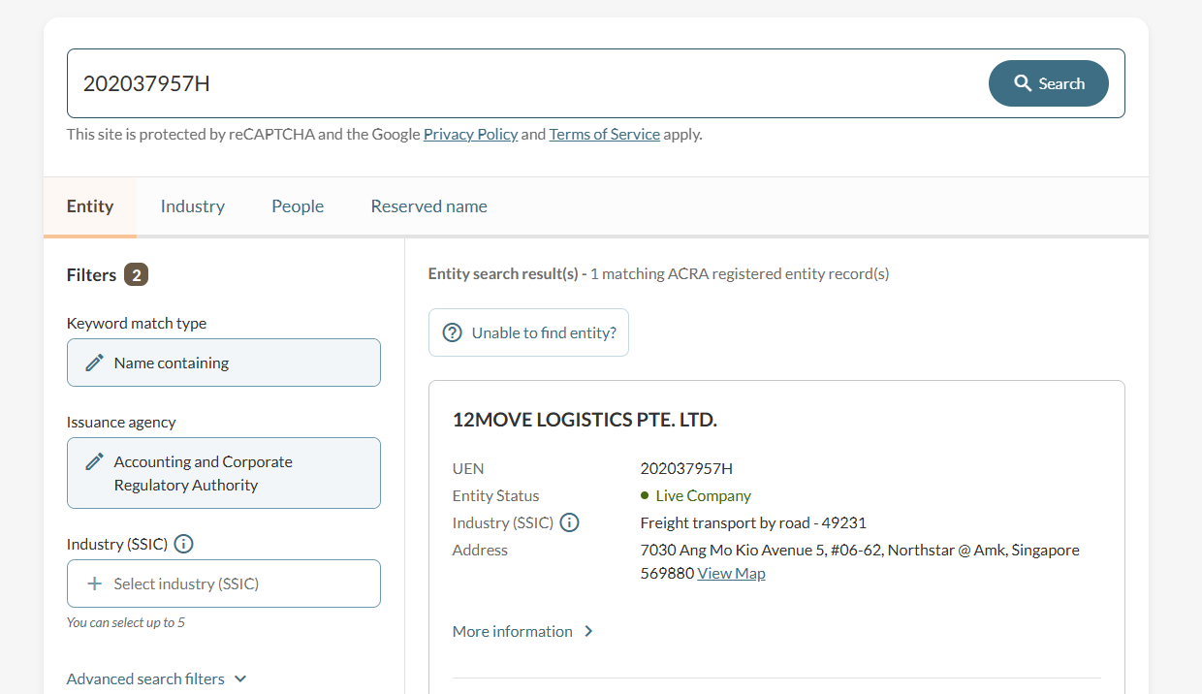Click the info icon beside the Industry (SSIC) filter label
This screenshot has width=1202, height=694.
[183, 544]
